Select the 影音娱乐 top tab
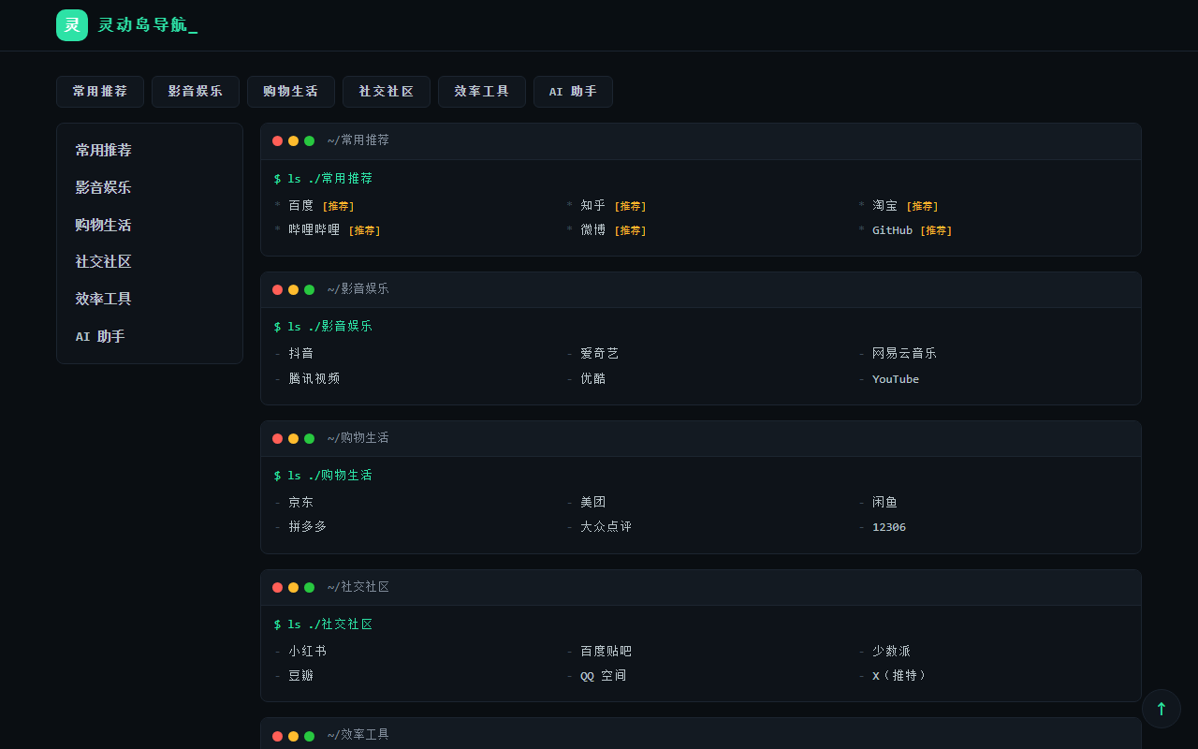Screen dimensions: 1198x749 [196, 92]
